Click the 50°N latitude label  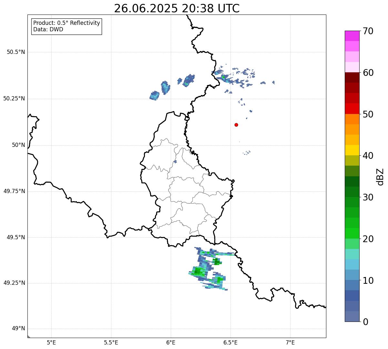point(18,145)
